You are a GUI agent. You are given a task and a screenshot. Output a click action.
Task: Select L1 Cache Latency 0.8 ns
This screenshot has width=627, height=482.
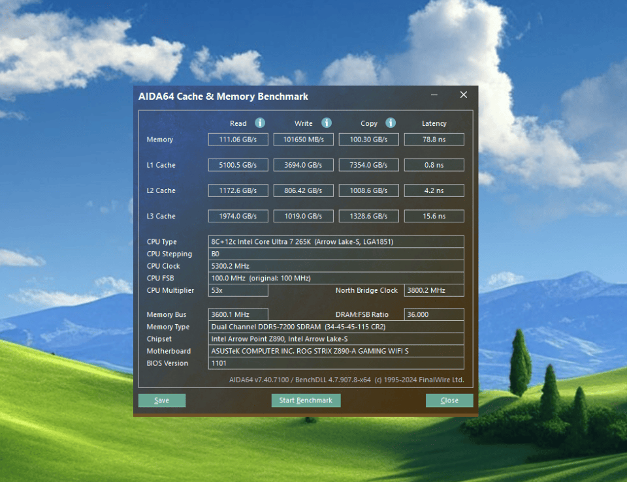coord(434,165)
